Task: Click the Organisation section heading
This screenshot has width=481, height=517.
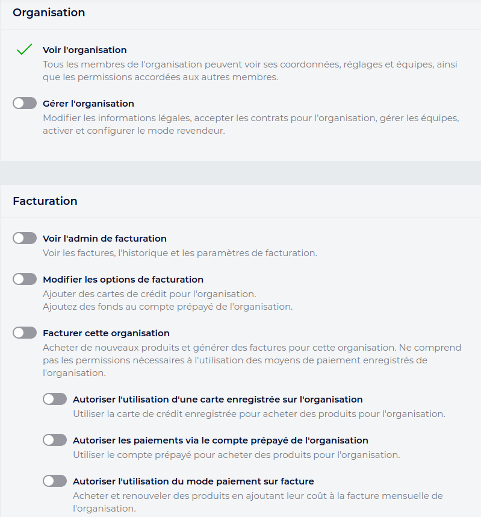Action: 49,13
